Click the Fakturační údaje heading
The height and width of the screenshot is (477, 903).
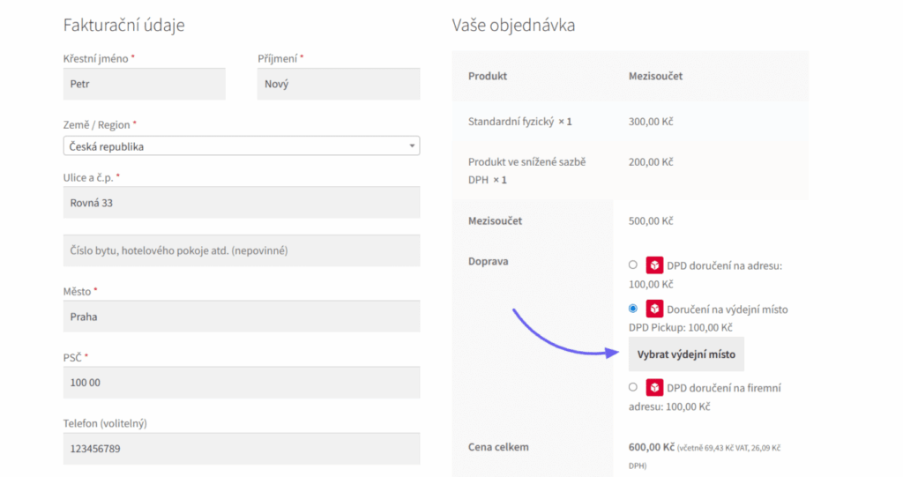click(x=123, y=25)
